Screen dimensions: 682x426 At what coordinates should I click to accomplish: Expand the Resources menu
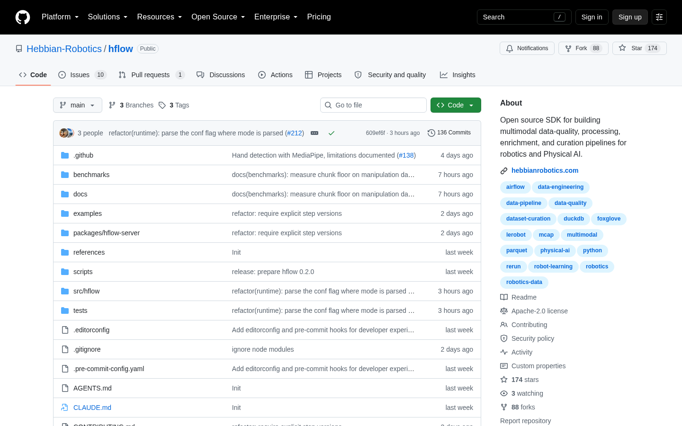coord(160,17)
